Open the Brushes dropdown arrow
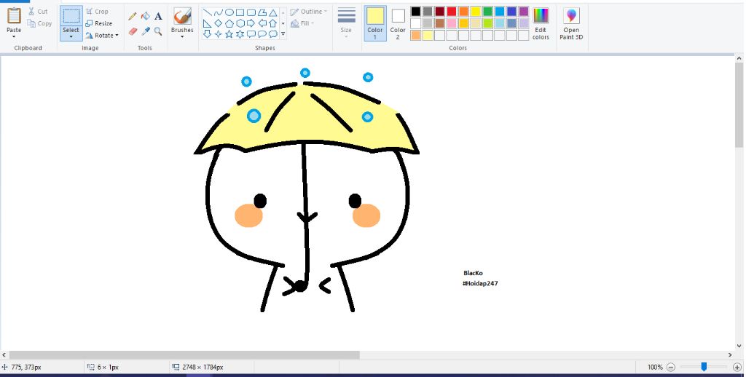This screenshot has height=377, width=746. pyautogui.click(x=182, y=36)
